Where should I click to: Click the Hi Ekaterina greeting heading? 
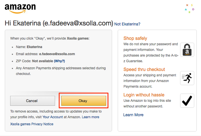[59, 23]
